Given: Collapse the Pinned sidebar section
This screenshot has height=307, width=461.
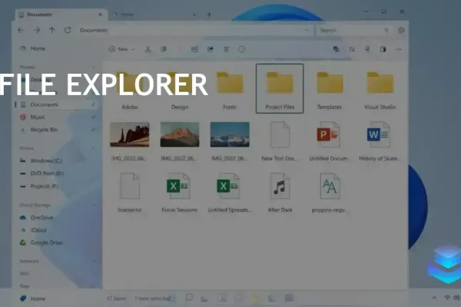Looking at the screenshot, I should point(94,67).
